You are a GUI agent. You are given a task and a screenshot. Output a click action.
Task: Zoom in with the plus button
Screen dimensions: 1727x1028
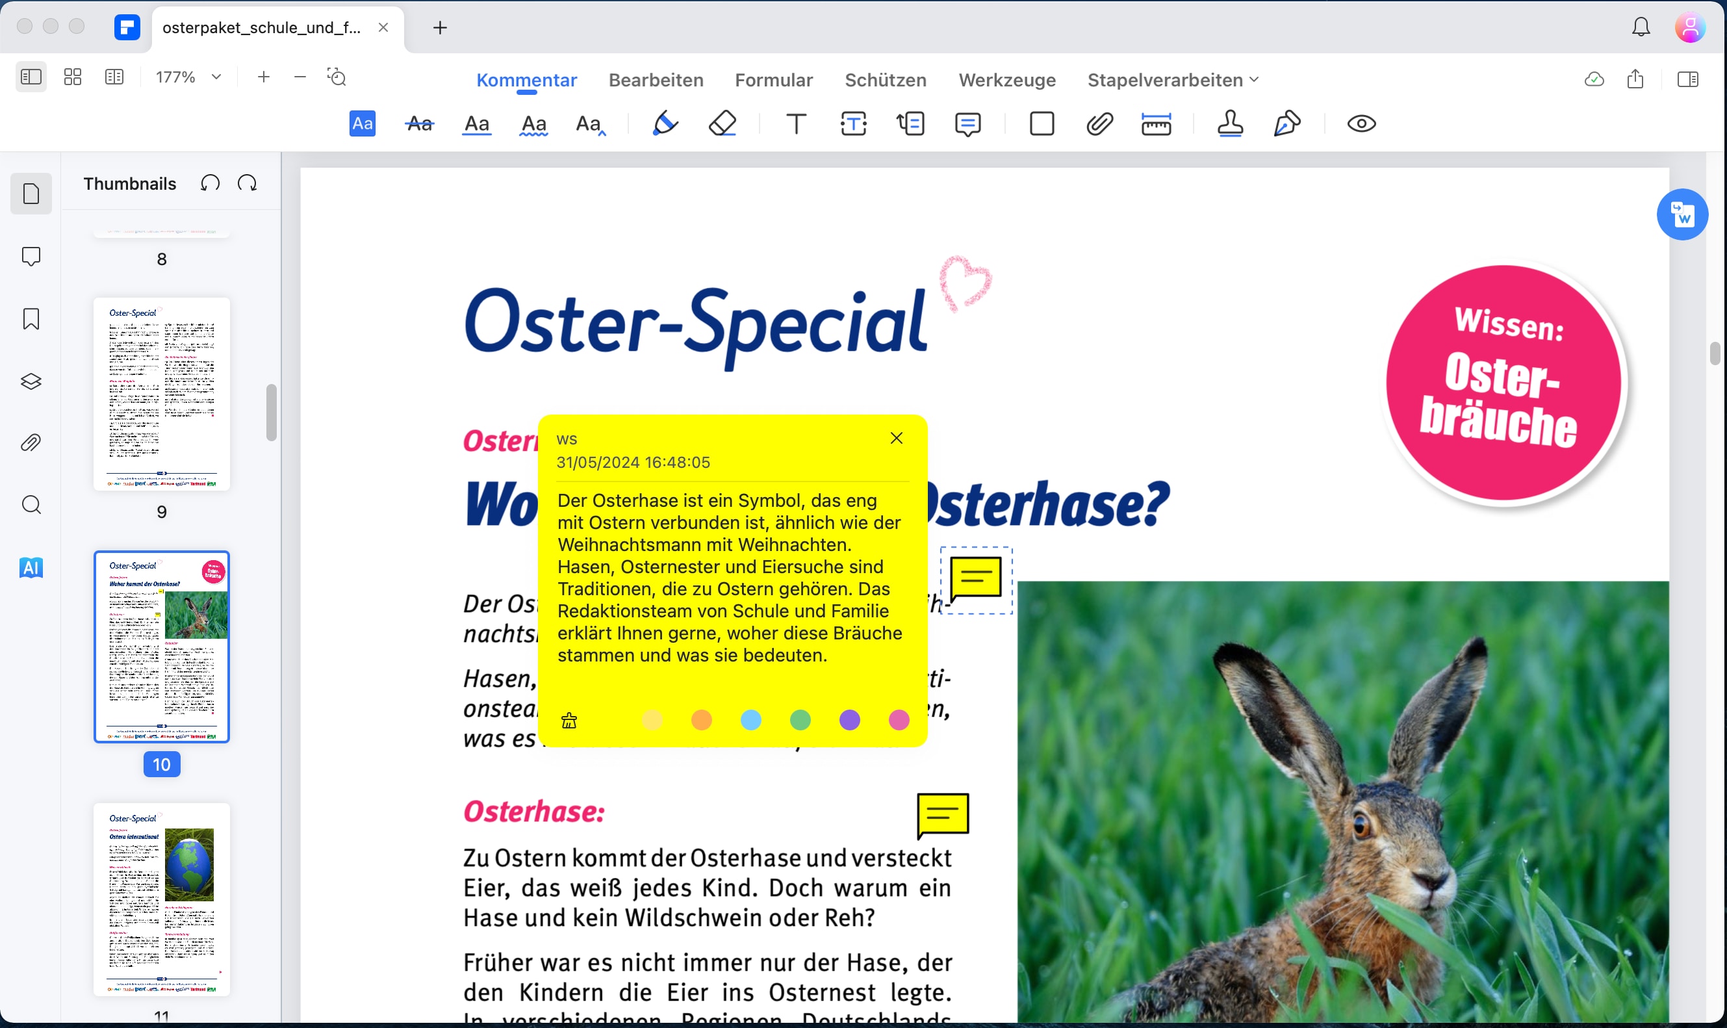click(263, 77)
